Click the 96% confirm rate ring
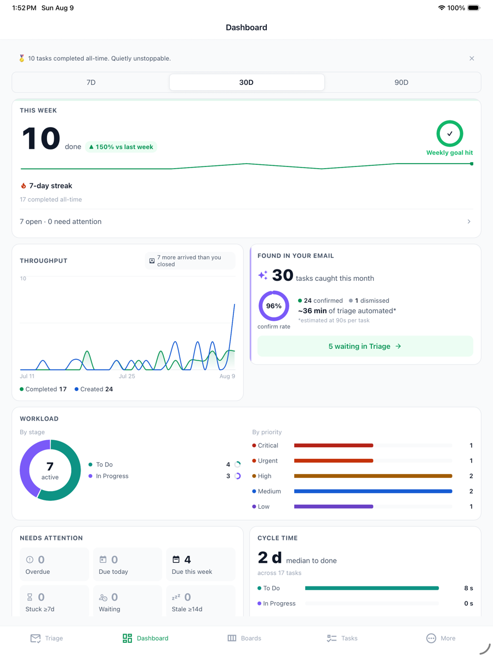This screenshot has width=493, height=657. point(274,306)
